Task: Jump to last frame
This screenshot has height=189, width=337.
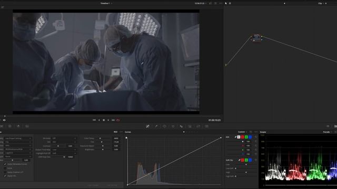Action: tap(113, 120)
